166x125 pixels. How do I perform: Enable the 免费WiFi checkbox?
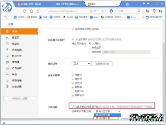tap(73, 91)
